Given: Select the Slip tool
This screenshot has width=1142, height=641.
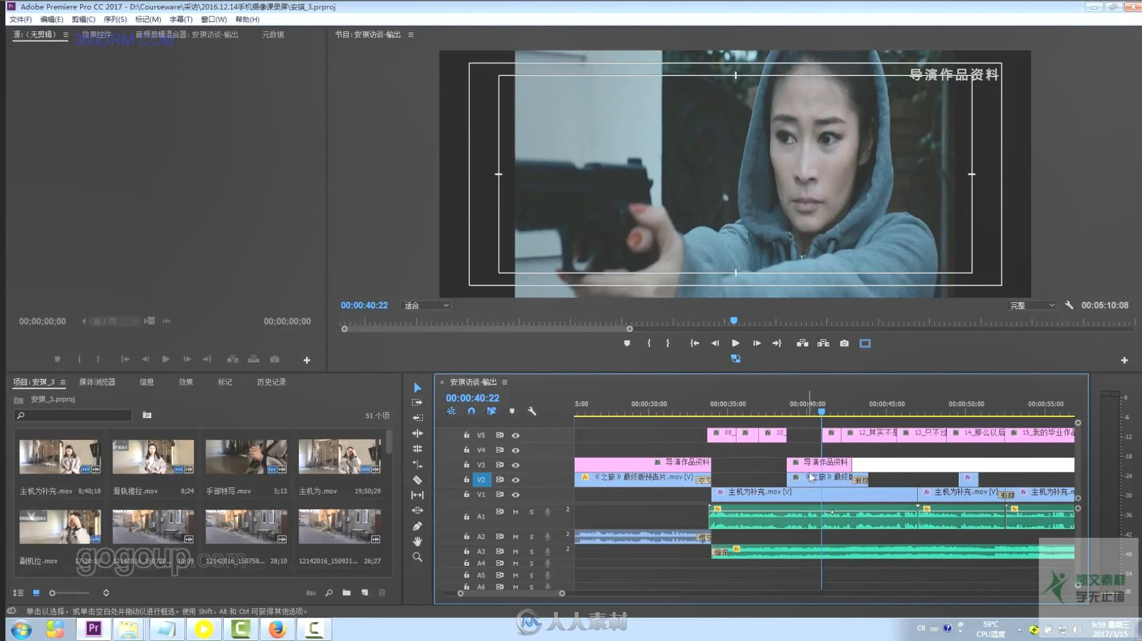Looking at the screenshot, I should click(x=417, y=495).
